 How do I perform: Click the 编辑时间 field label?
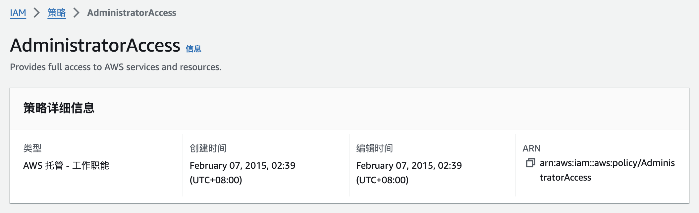coord(374,148)
